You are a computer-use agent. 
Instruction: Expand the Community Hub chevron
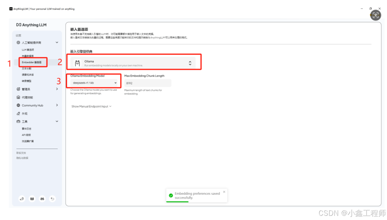pos(57,105)
